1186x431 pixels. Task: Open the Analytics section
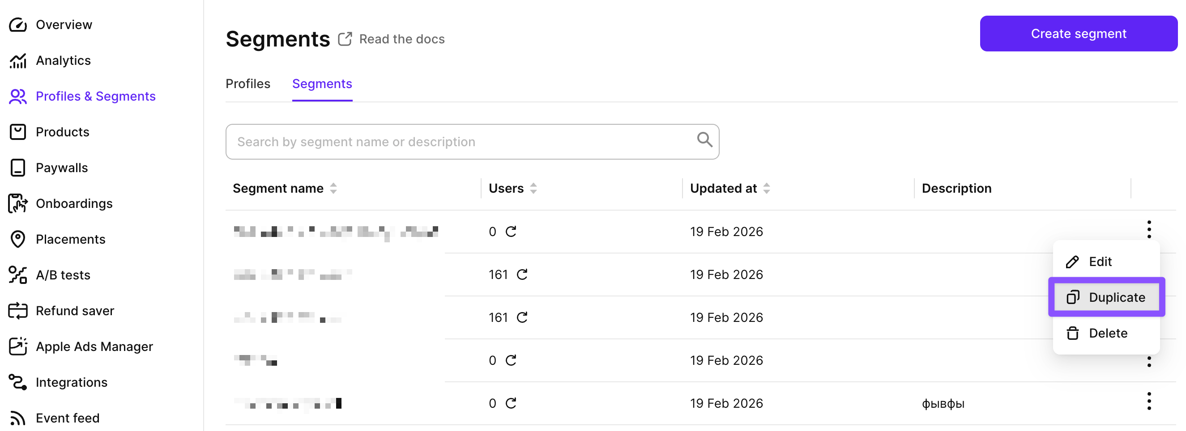(x=63, y=60)
